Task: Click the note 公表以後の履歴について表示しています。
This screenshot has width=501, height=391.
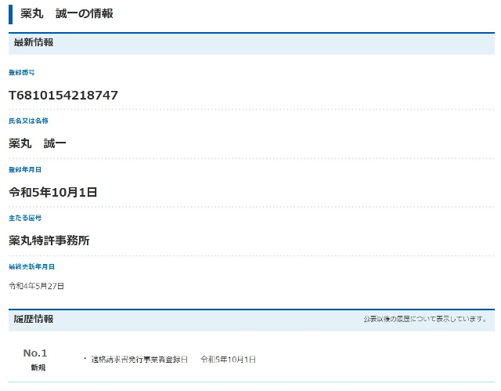Action: tap(425, 319)
